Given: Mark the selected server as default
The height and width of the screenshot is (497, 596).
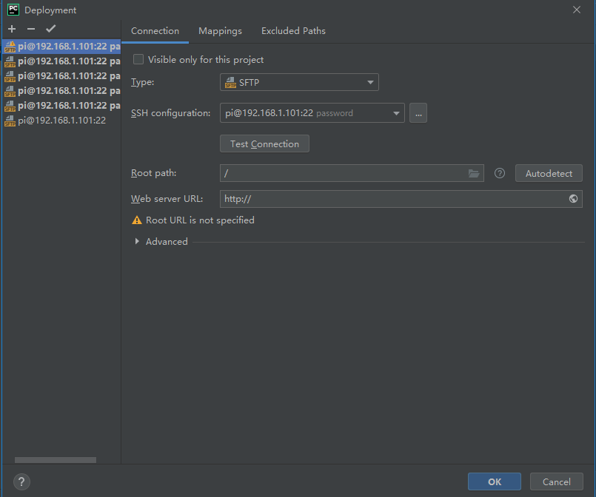Looking at the screenshot, I should tap(50, 29).
